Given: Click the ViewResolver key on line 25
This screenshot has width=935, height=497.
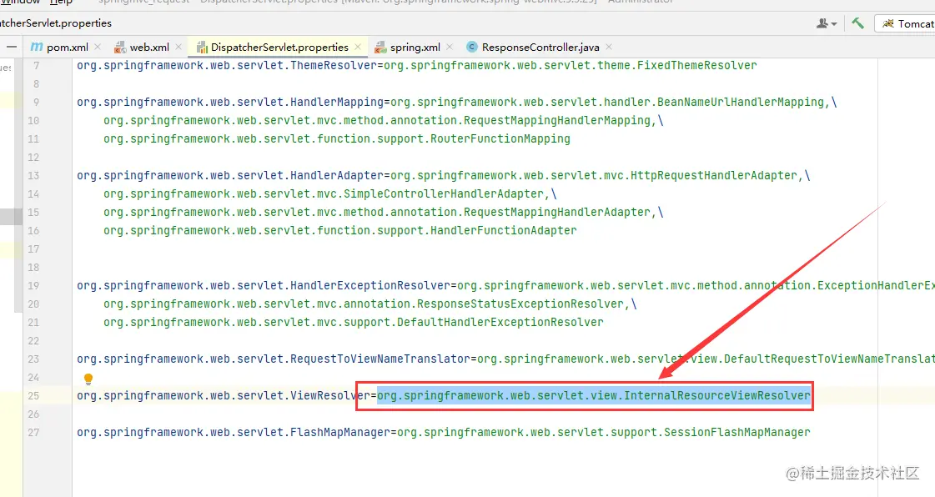Looking at the screenshot, I should [x=330, y=396].
